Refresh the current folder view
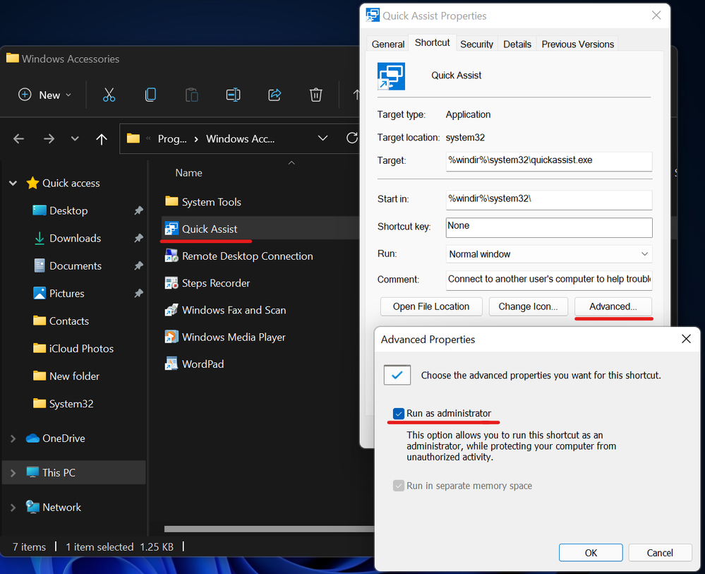Image resolution: width=705 pixels, height=574 pixels. (x=351, y=138)
